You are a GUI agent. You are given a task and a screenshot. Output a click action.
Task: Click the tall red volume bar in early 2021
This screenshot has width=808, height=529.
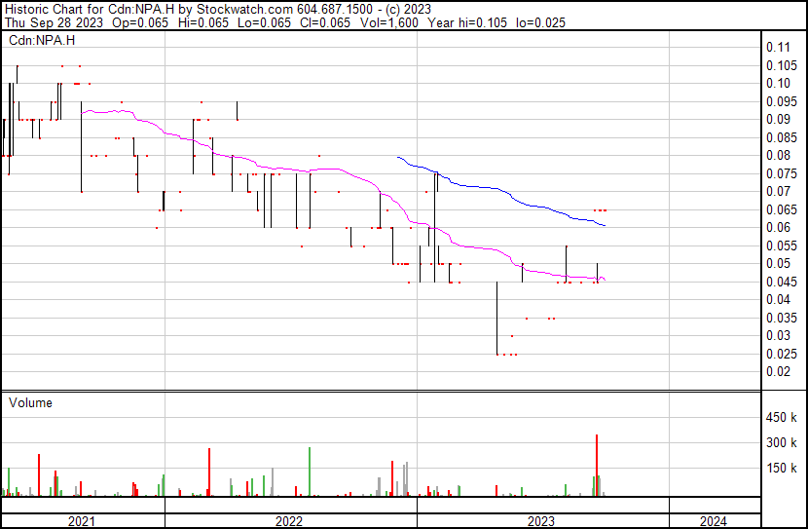(x=39, y=475)
